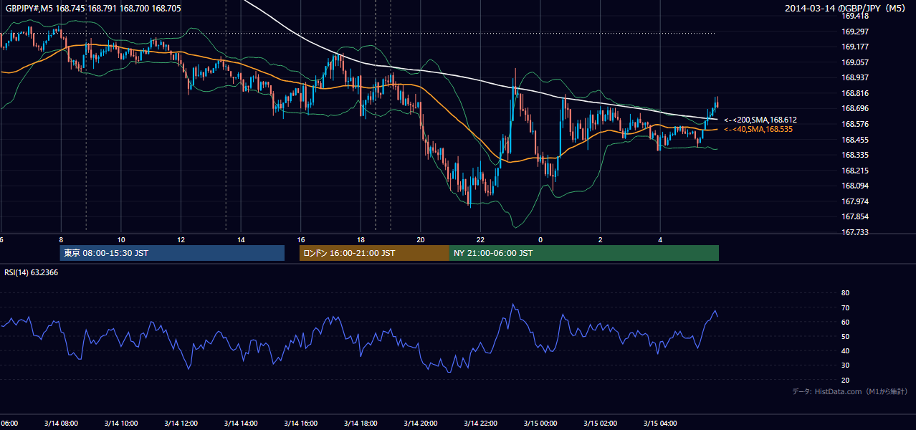Select the NY 21:00-06:00 JST session bar

(x=584, y=253)
